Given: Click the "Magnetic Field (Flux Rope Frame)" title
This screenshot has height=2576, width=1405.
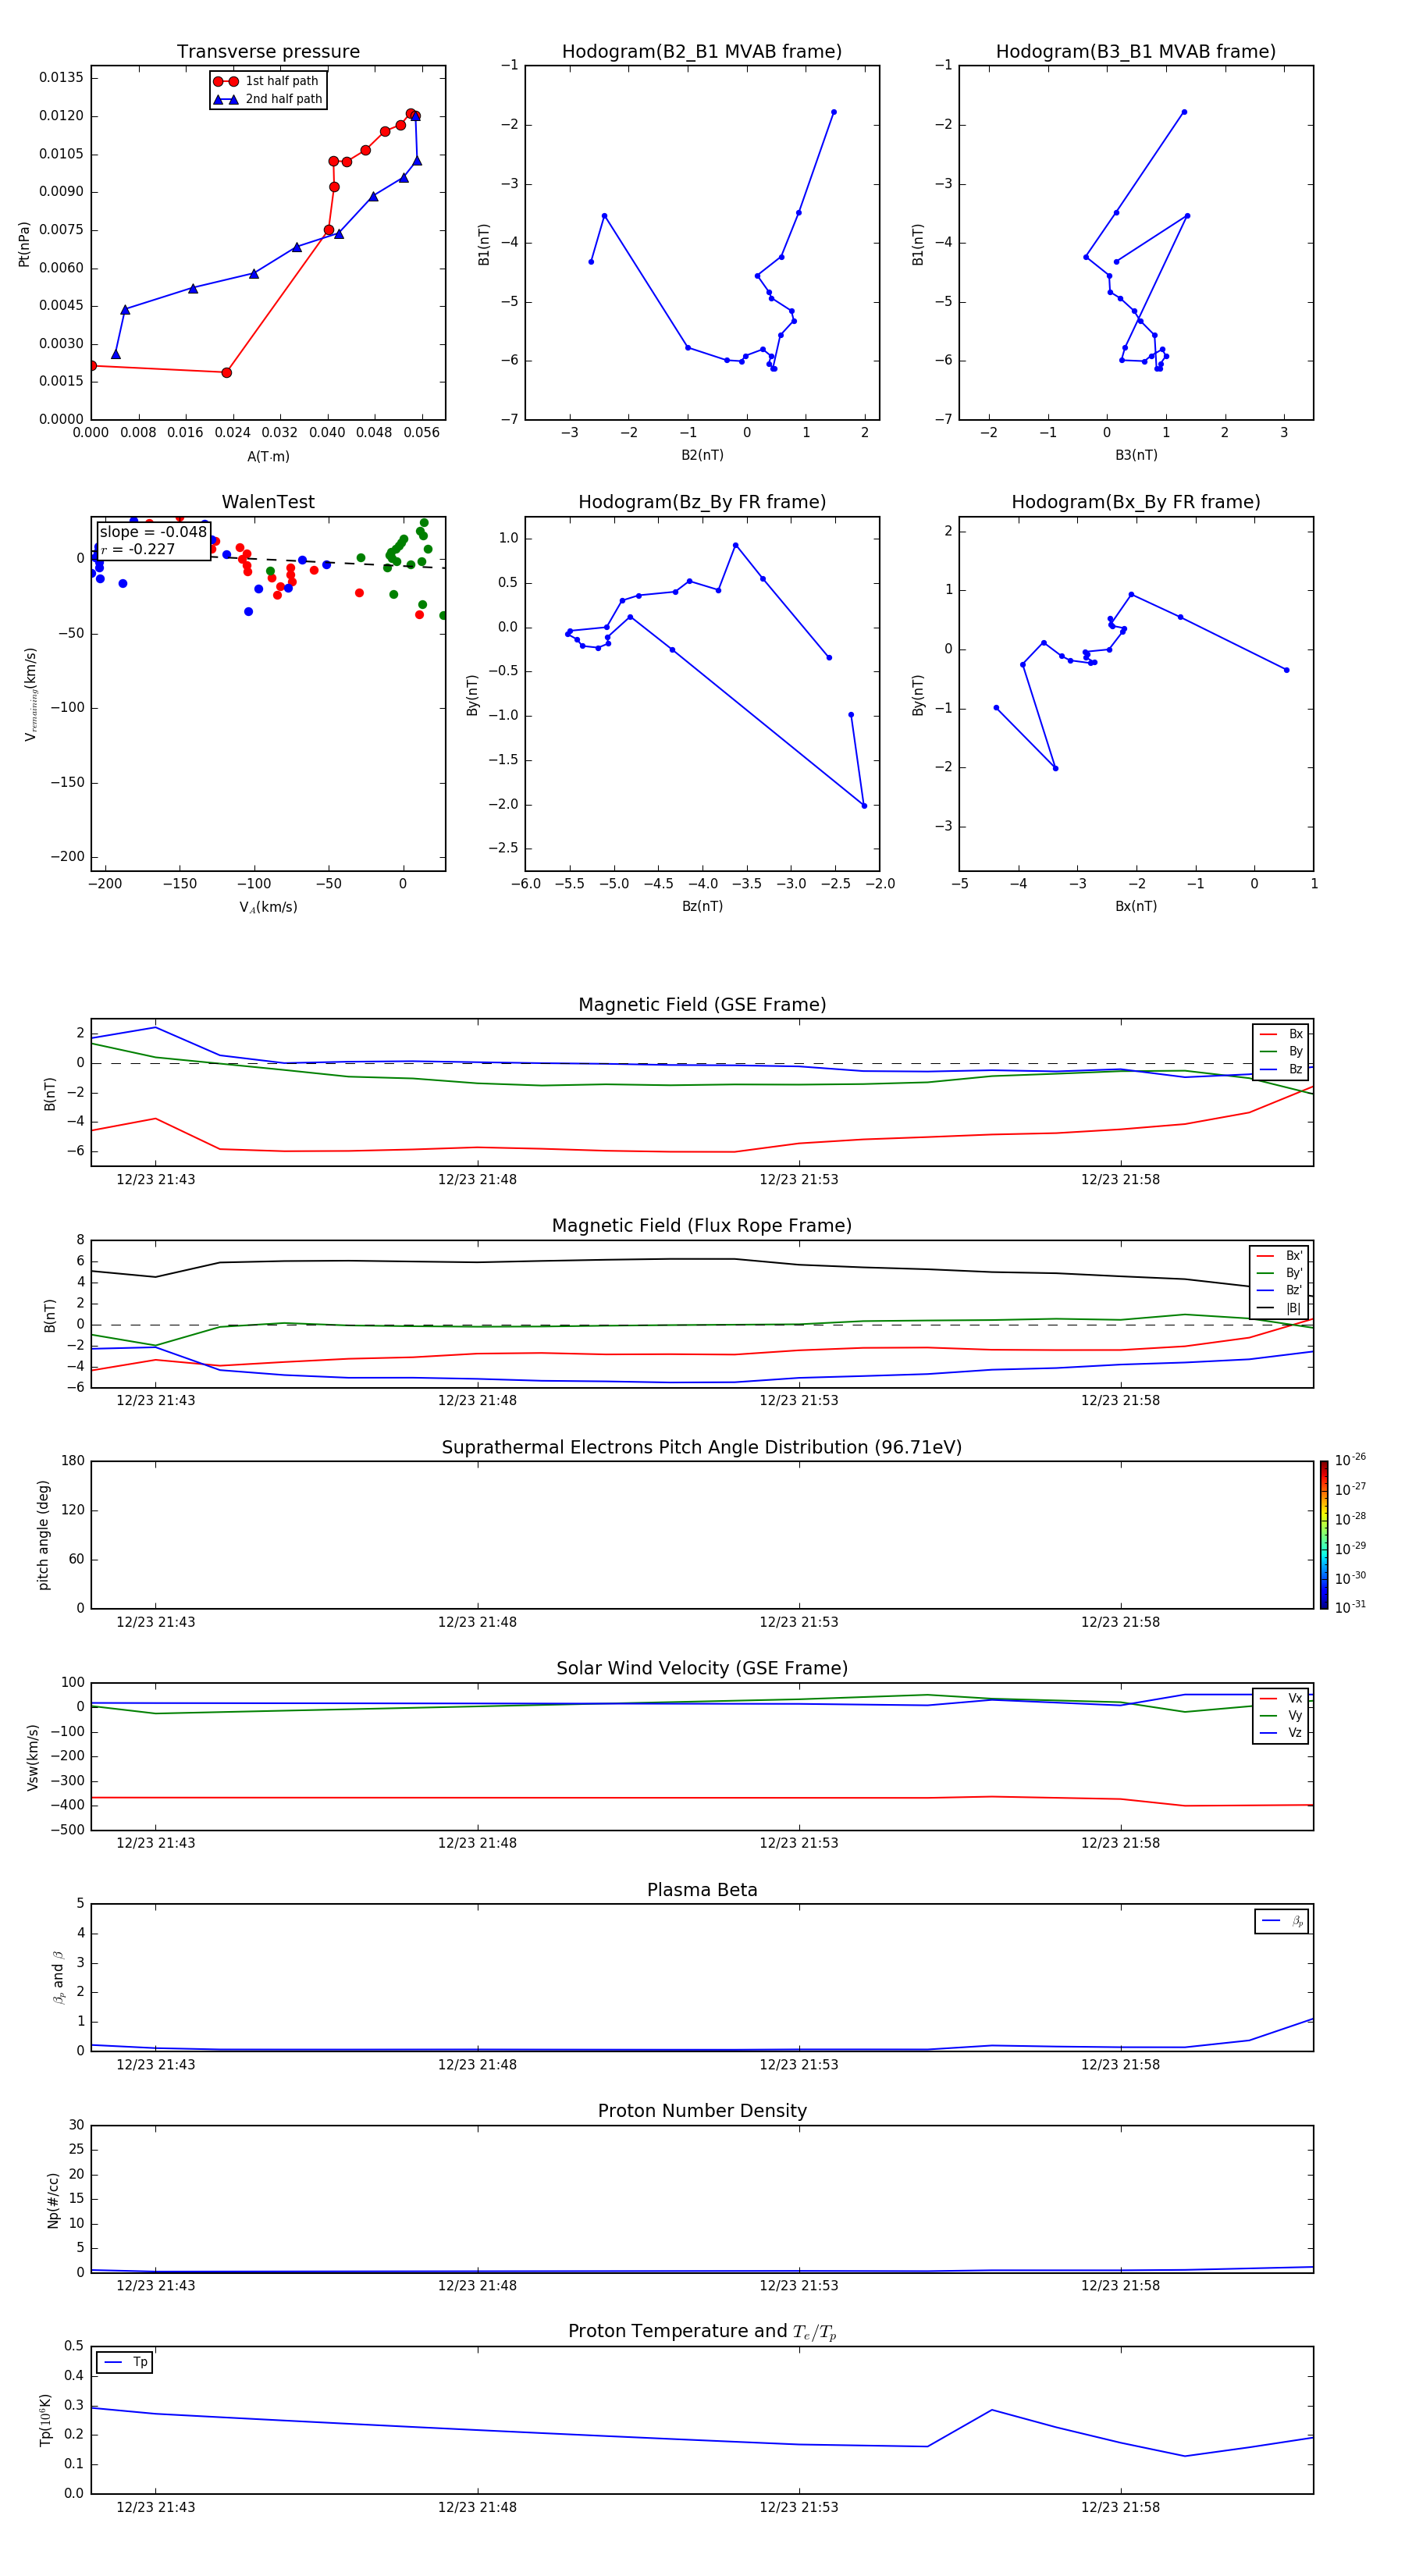Looking at the screenshot, I should tap(702, 1226).
